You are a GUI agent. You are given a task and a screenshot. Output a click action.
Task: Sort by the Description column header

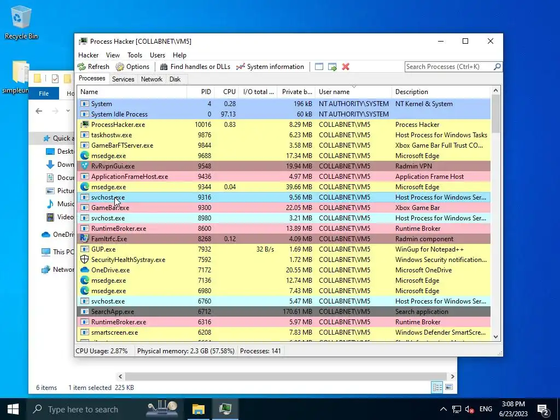coord(441,92)
